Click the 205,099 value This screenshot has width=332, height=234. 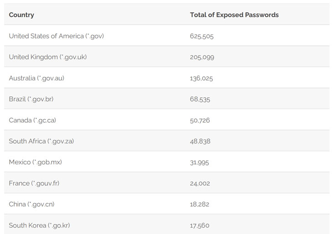(x=202, y=57)
